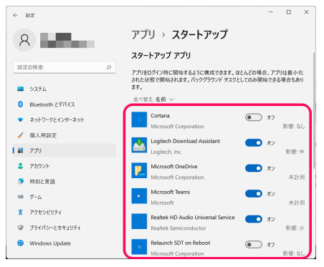The width and height of the screenshot is (324, 267).
Task: Maximize the Settings window
Action: 289,12
